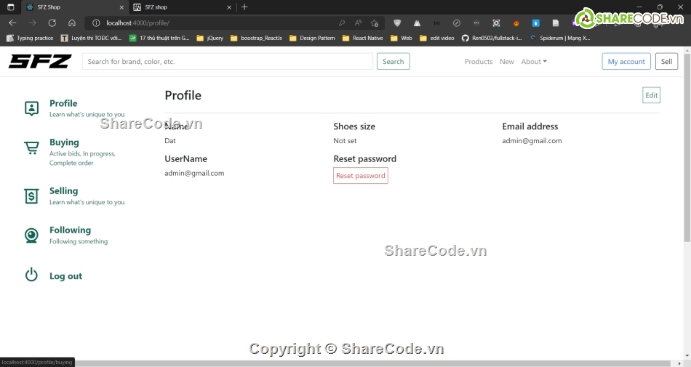Click the Buying shopping cart icon

tap(31, 148)
